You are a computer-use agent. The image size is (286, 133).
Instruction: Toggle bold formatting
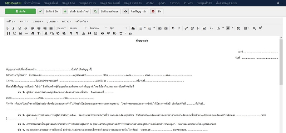coord(8,28)
